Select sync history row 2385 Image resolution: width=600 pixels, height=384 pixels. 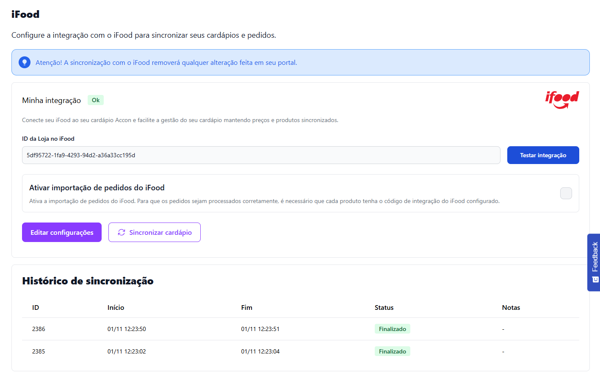click(39, 351)
